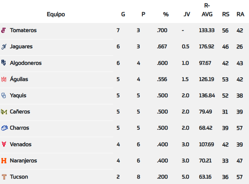Open the Algodoneros team name link

pyautogui.click(x=26, y=63)
